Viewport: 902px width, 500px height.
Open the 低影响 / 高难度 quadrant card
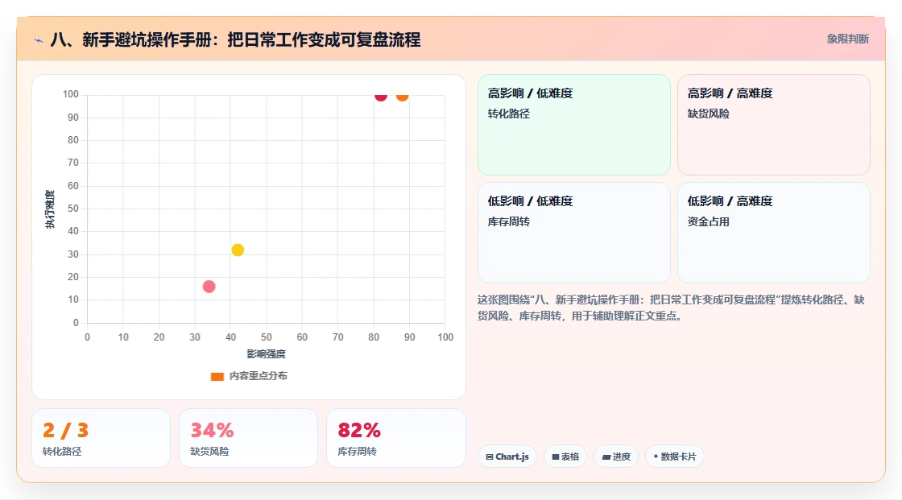(x=774, y=233)
